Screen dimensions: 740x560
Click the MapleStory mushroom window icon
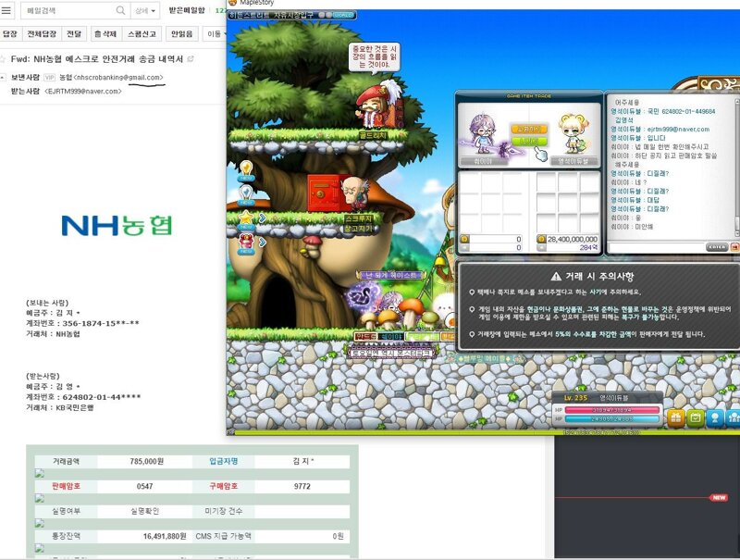232,3
